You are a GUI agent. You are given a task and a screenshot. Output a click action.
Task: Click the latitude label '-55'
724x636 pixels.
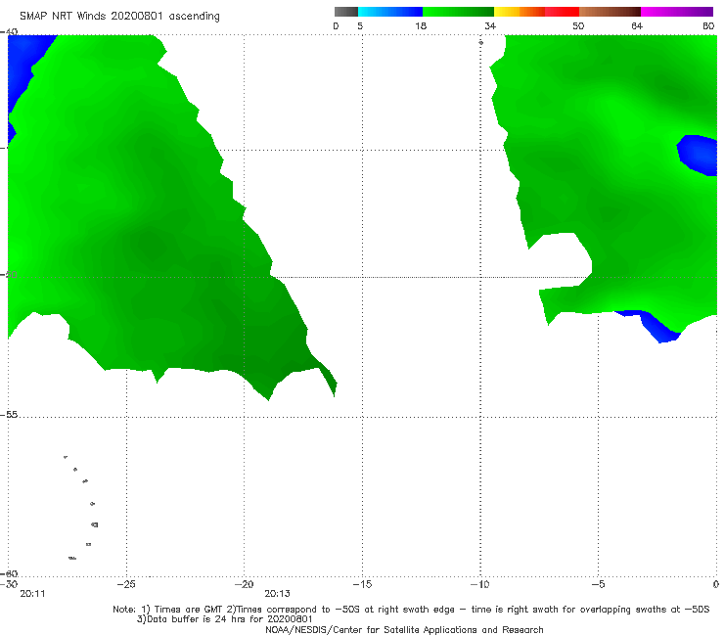tap(9, 414)
